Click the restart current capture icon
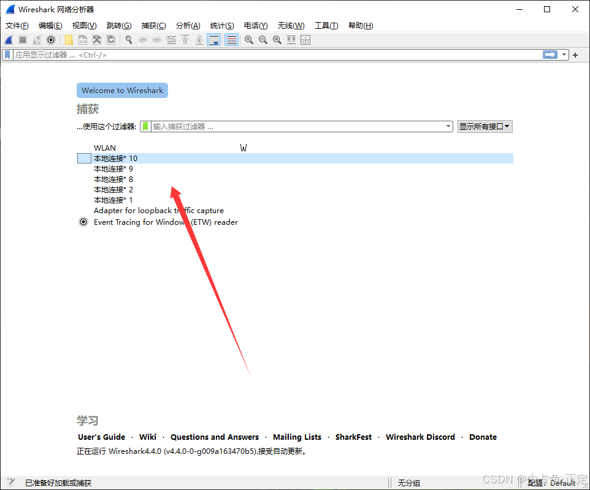Image resolution: width=590 pixels, height=490 pixels. pyautogui.click(x=37, y=40)
